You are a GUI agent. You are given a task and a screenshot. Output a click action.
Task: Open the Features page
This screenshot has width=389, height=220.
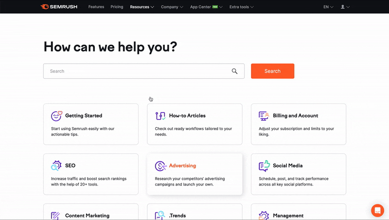click(x=96, y=7)
